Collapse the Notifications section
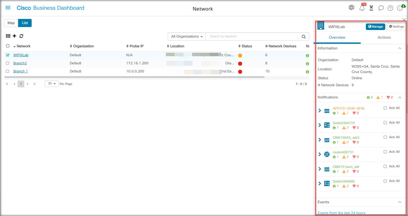This screenshot has width=408, height=216. (x=400, y=97)
